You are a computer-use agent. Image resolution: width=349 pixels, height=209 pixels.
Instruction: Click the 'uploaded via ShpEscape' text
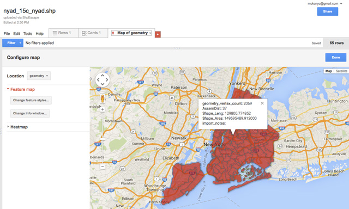tap(21, 17)
